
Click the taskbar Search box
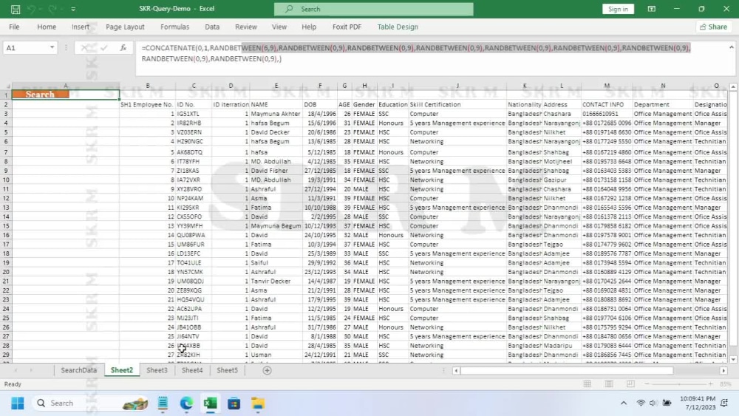pos(92,403)
